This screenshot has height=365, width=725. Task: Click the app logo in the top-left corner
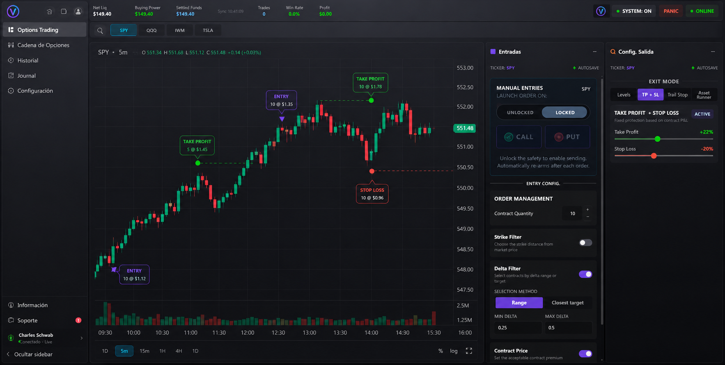click(x=13, y=11)
